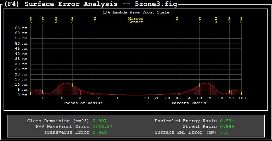Select the Z2 zone label on the inches side
Image resolution: width=272 pixels, height=141 pixels.
pos(72,20)
